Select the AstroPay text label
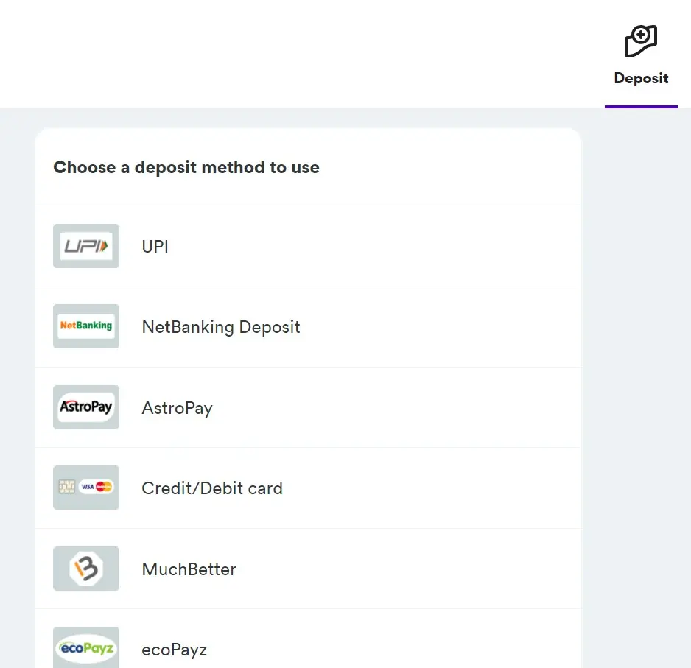The width and height of the screenshot is (691, 668). (x=177, y=408)
